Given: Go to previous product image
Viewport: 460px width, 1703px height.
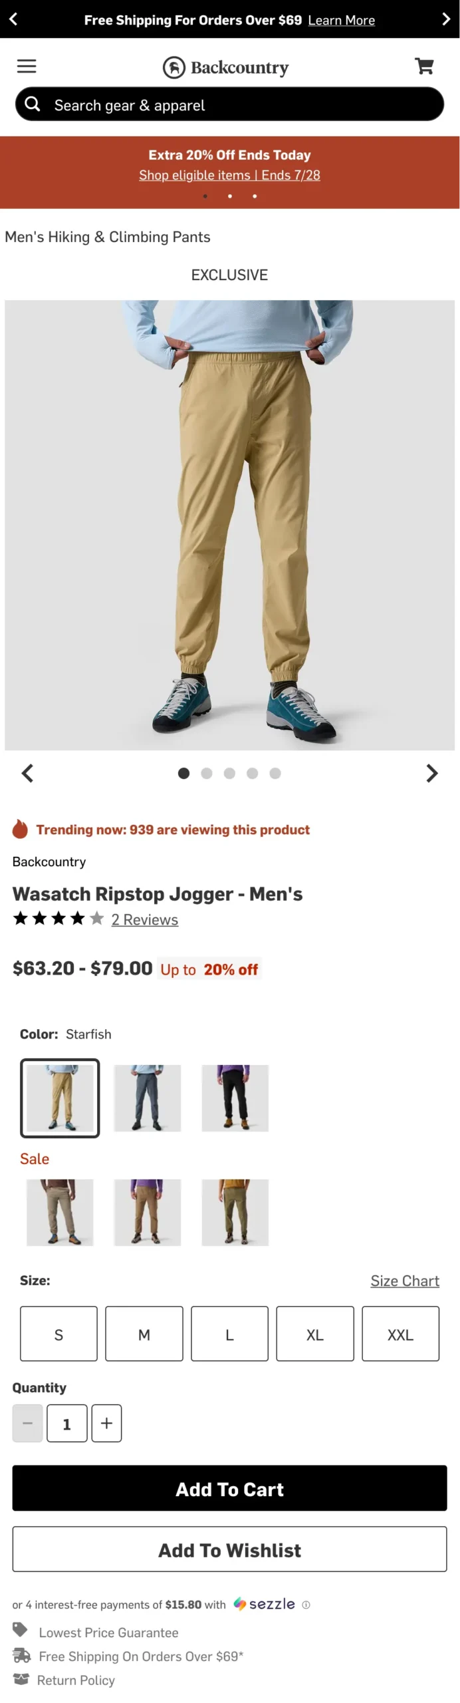Looking at the screenshot, I should click(x=27, y=773).
